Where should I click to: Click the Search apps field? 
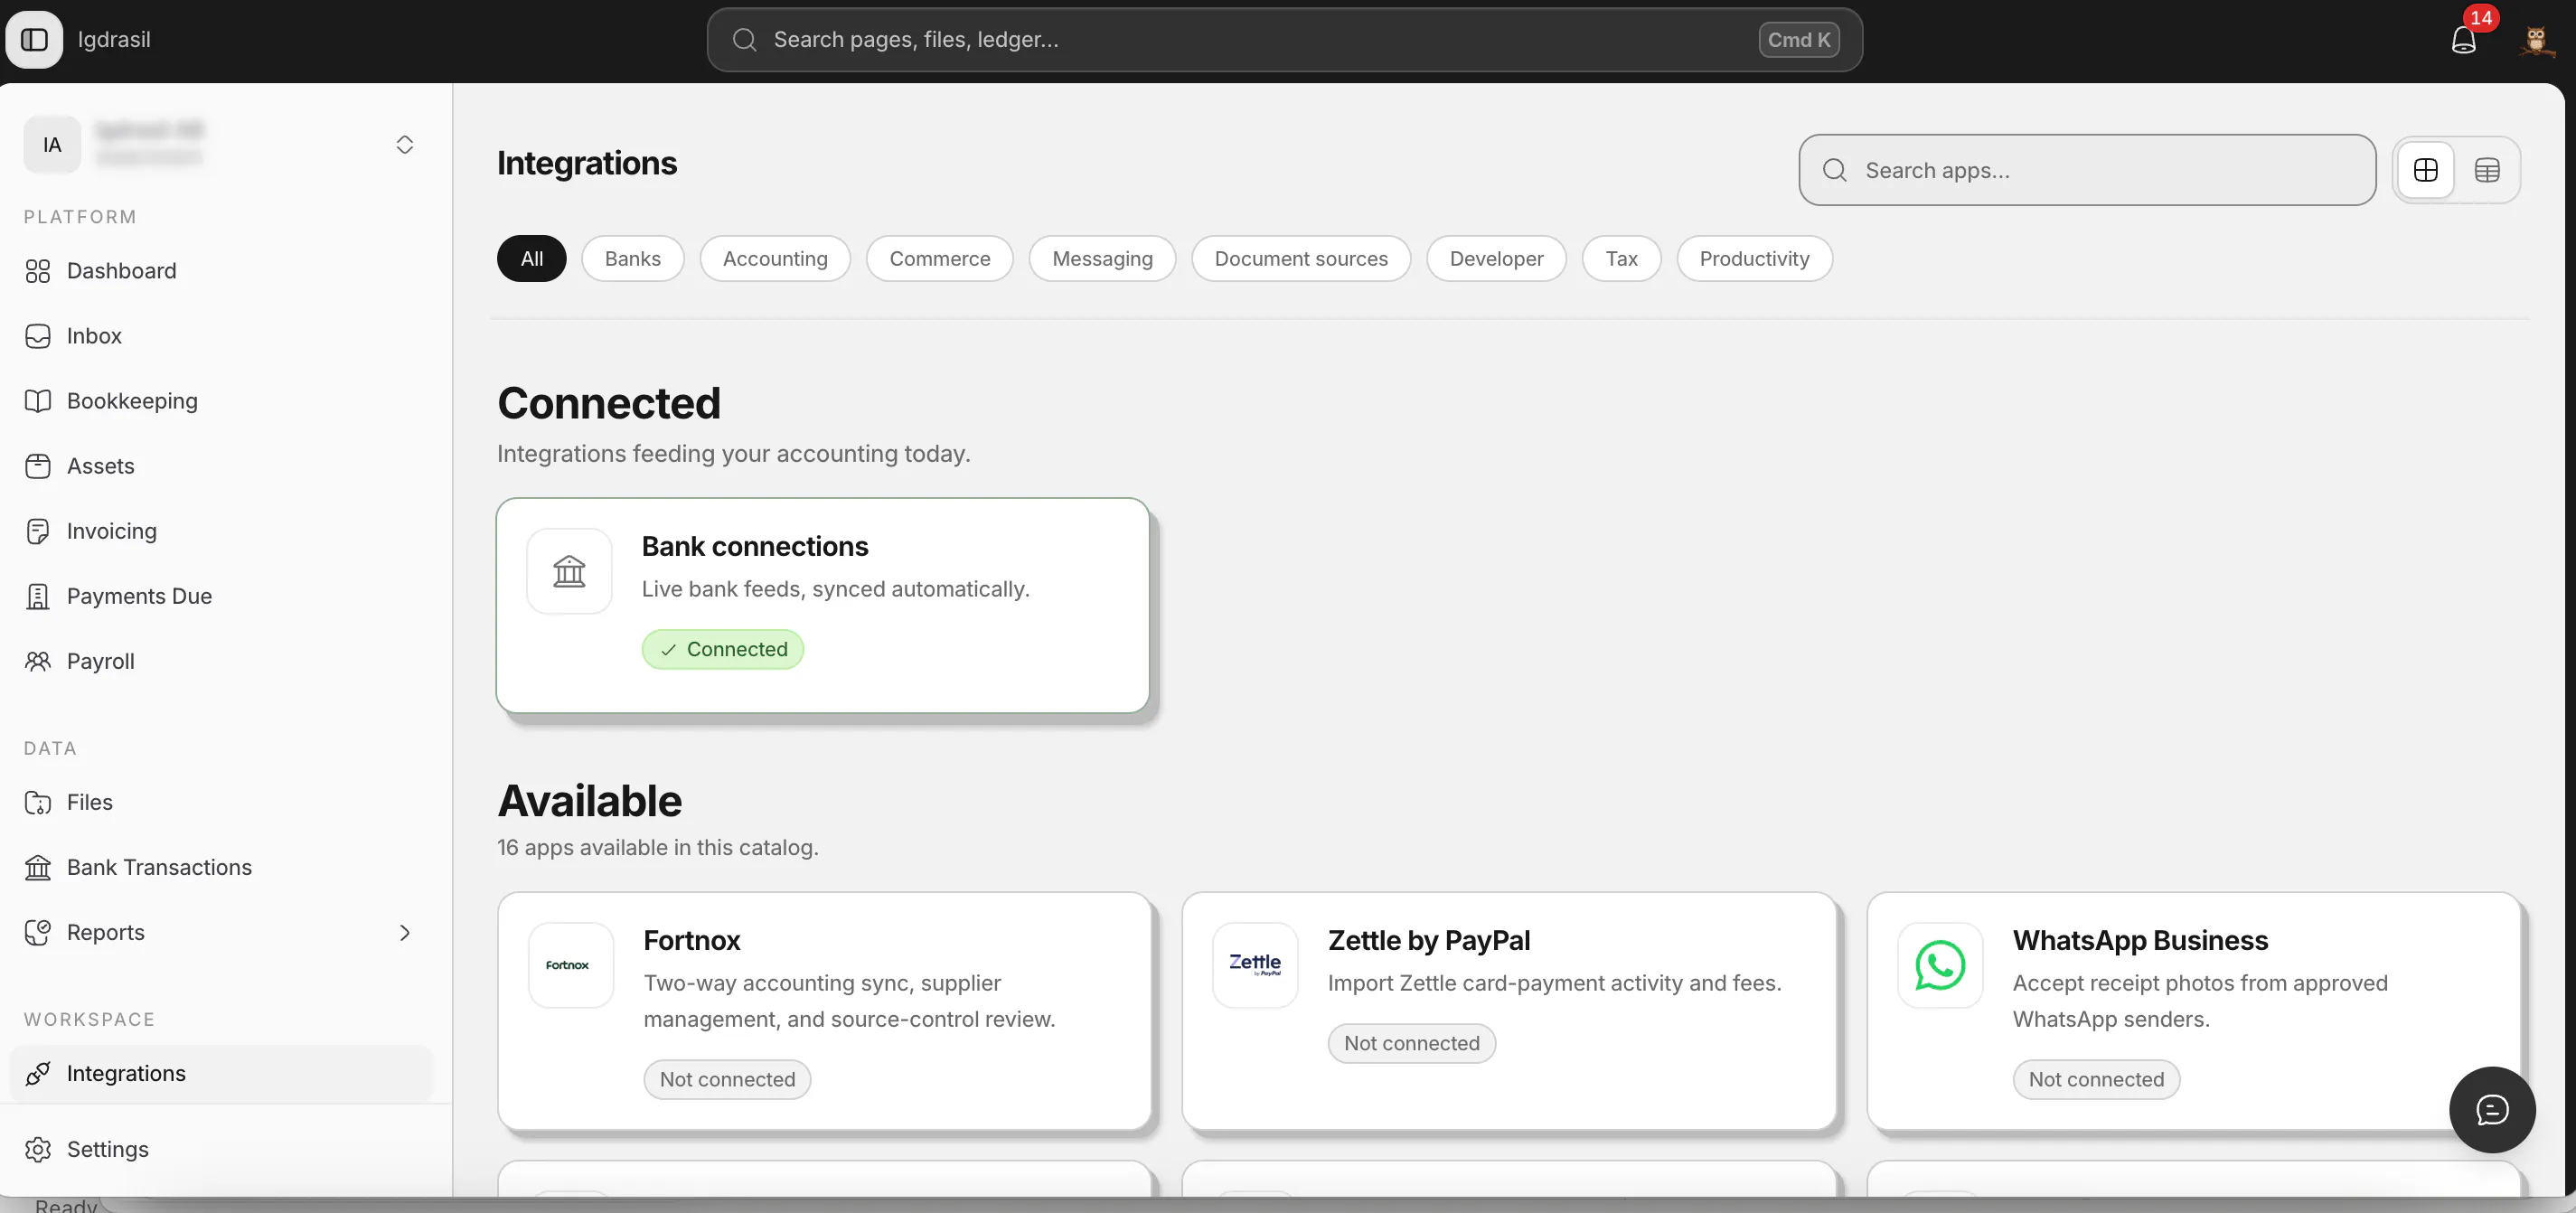pos(2087,170)
